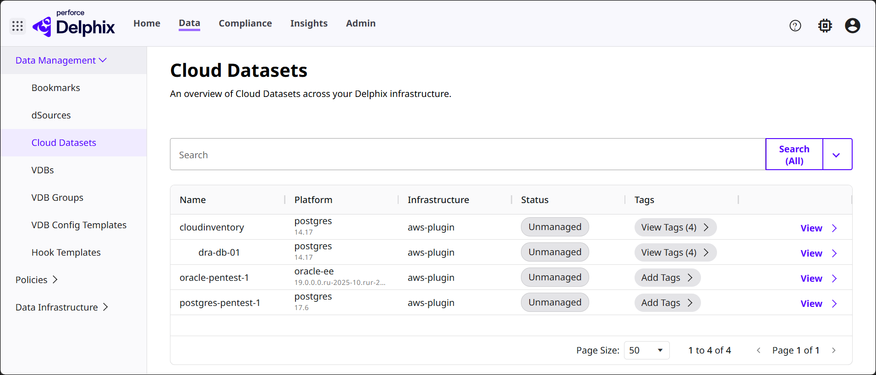Click the engine chip icon in header
This screenshot has width=876, height=375.
point(825,26)
